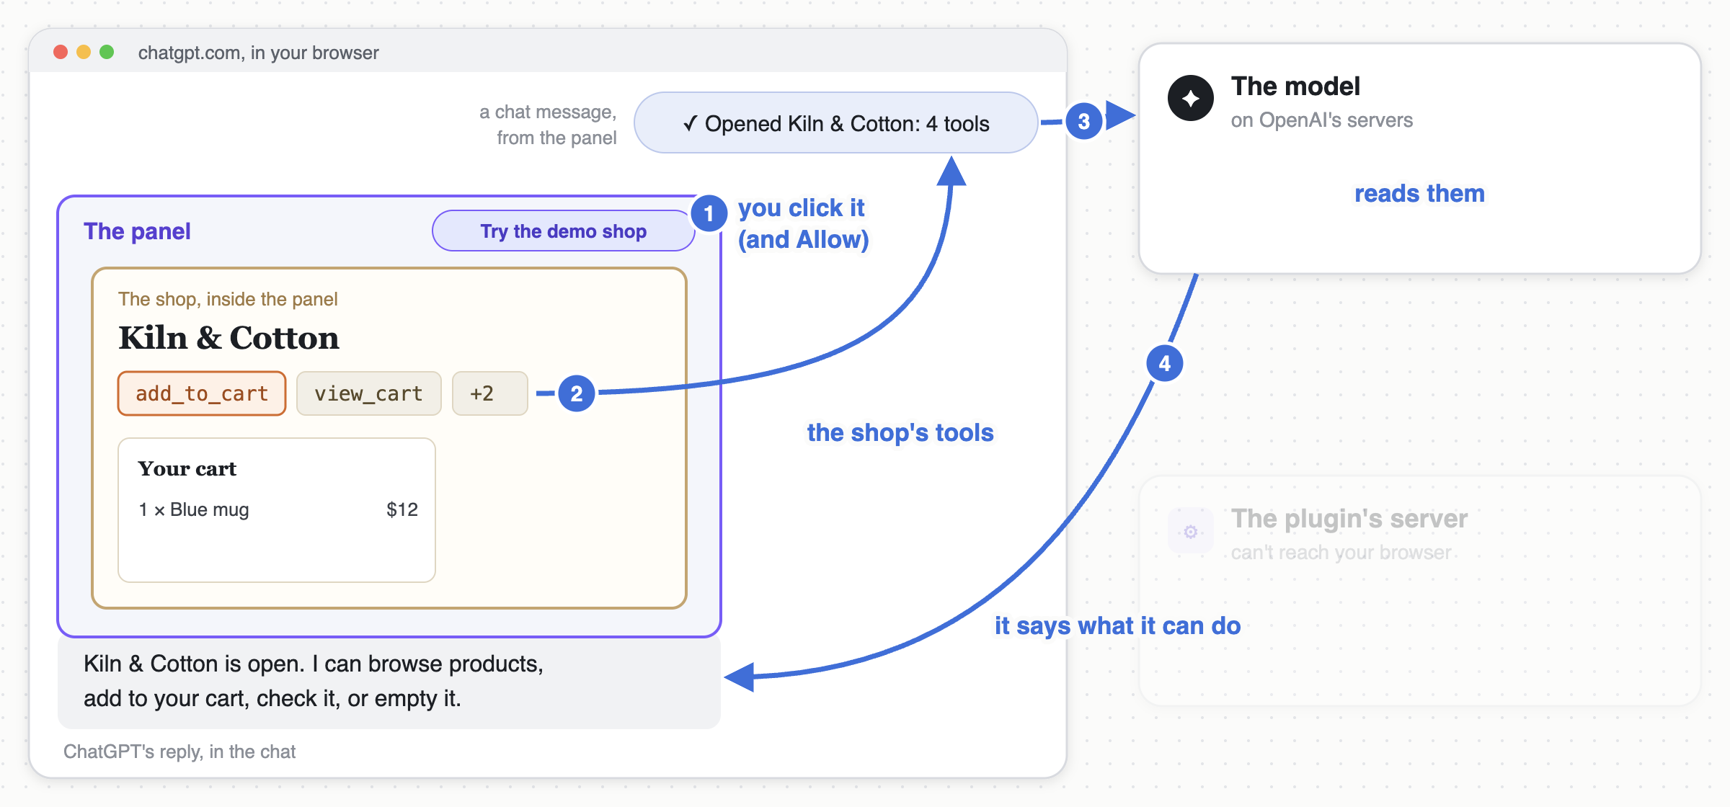
Task: Click the '$12' price in cart
Action: [x=402, y=510]
